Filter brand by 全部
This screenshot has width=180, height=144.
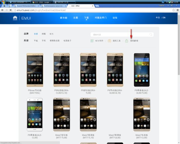pyautogui.click(x=36, y=34)
